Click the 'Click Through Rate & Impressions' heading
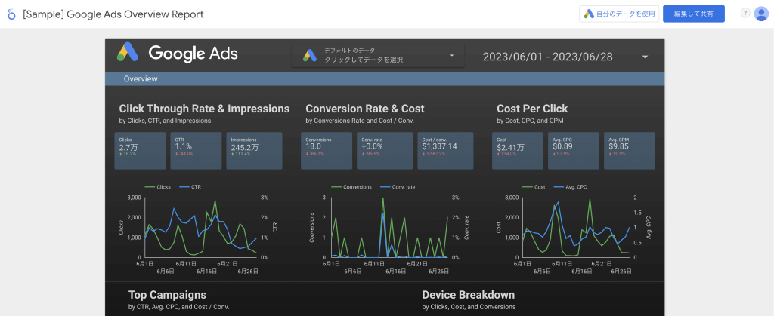The height and width of the screenshot is (316, 774). pos(204,109)
